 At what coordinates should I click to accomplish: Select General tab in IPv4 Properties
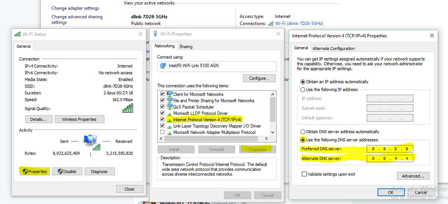(x=301, y=48)
